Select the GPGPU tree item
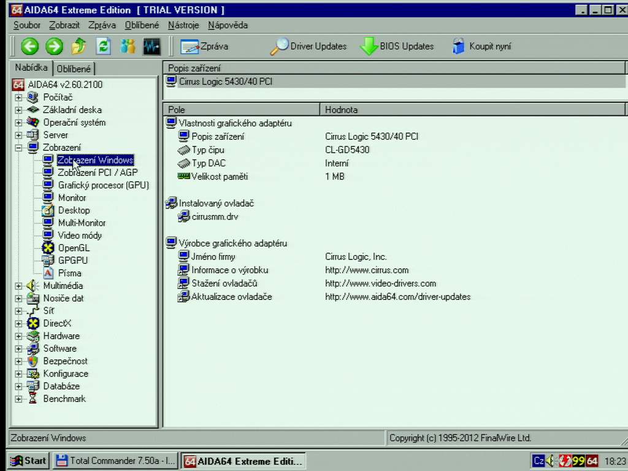Screen dimensions: 628x471 tap(73, 261)
